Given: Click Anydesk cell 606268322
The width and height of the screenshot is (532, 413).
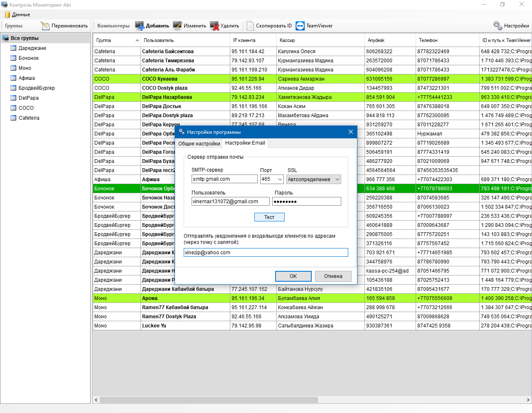Looking at the screenshot, I should coord(391,52).
